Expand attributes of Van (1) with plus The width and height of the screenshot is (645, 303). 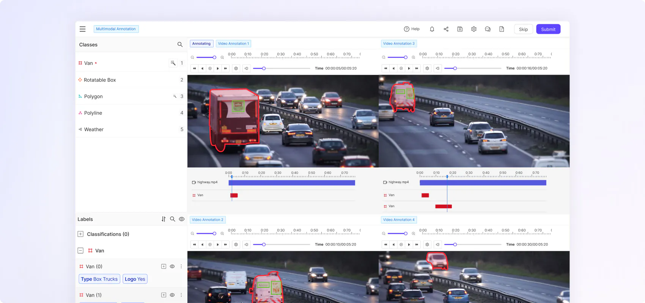[x=164, y=295]
